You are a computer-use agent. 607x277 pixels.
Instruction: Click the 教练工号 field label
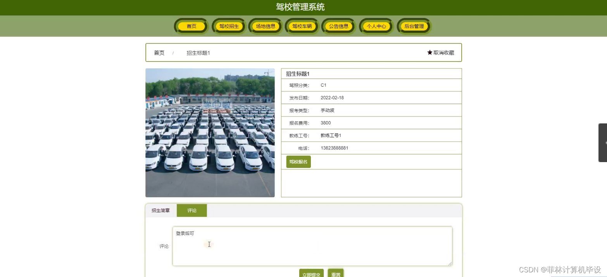tap(299, 135)
